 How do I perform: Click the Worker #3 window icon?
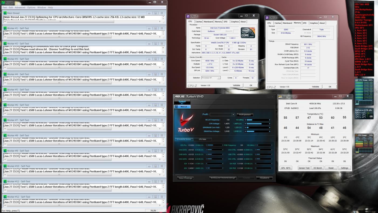pos(5,59)
